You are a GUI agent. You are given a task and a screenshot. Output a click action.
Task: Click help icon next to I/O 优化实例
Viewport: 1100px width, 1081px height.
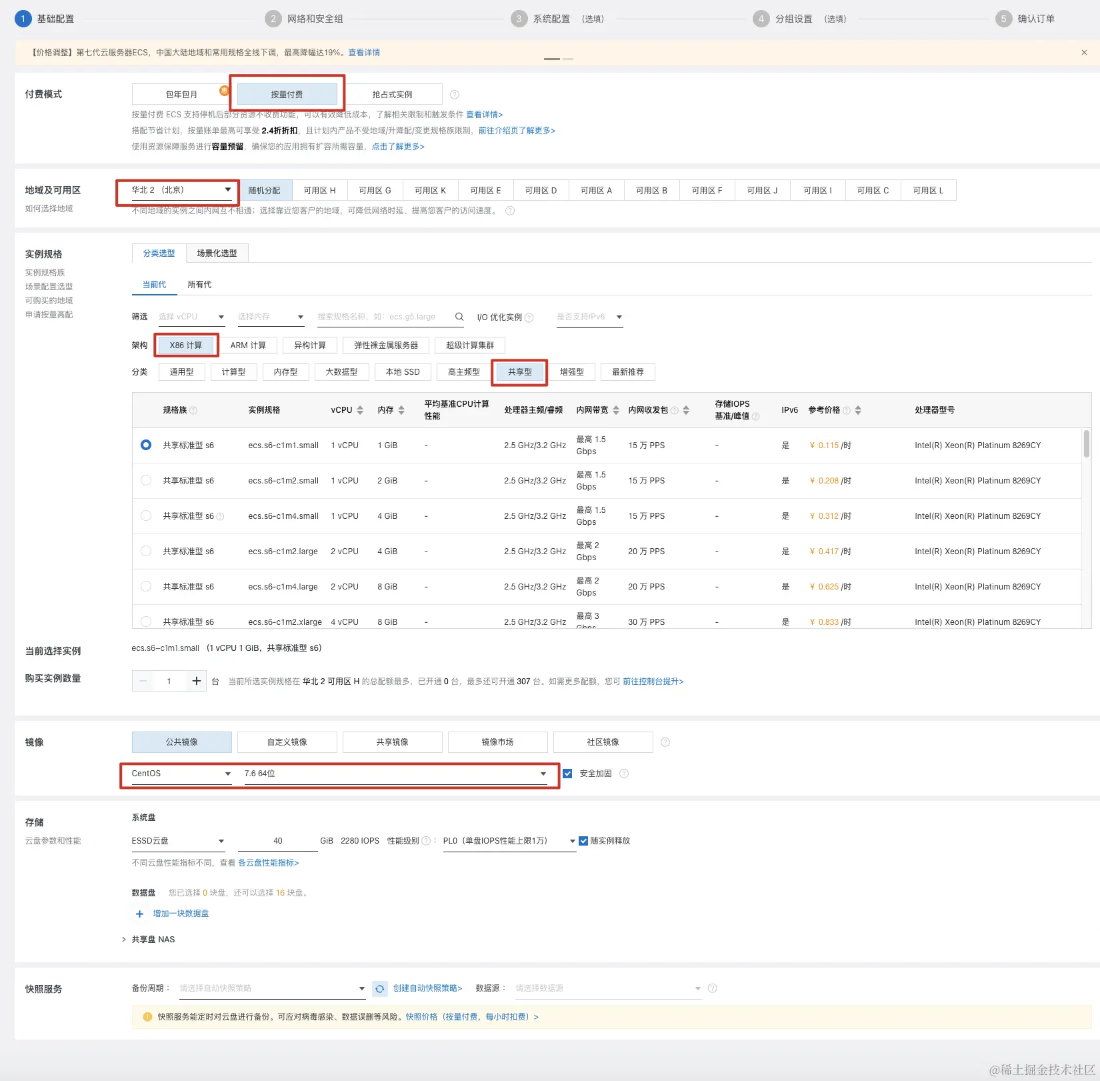click(529, 317)
